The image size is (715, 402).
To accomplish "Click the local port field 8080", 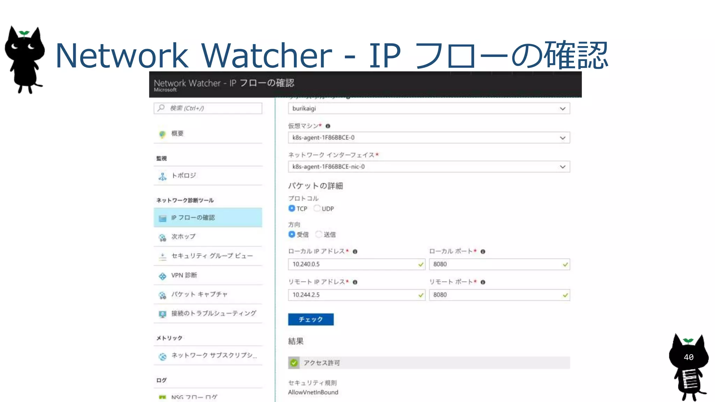I will tap(500, 264).
